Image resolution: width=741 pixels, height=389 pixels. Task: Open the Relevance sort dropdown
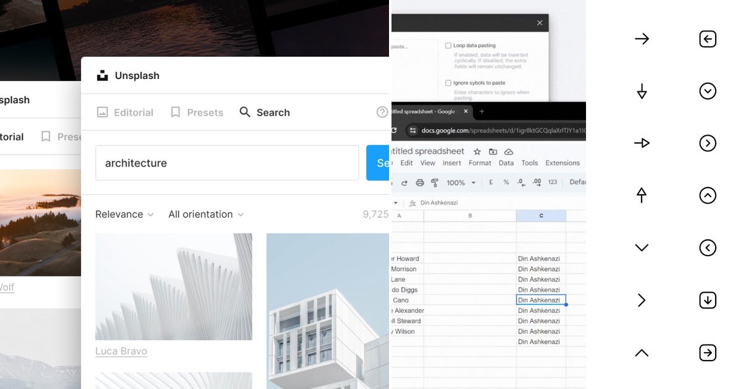[x=124, y=214]
